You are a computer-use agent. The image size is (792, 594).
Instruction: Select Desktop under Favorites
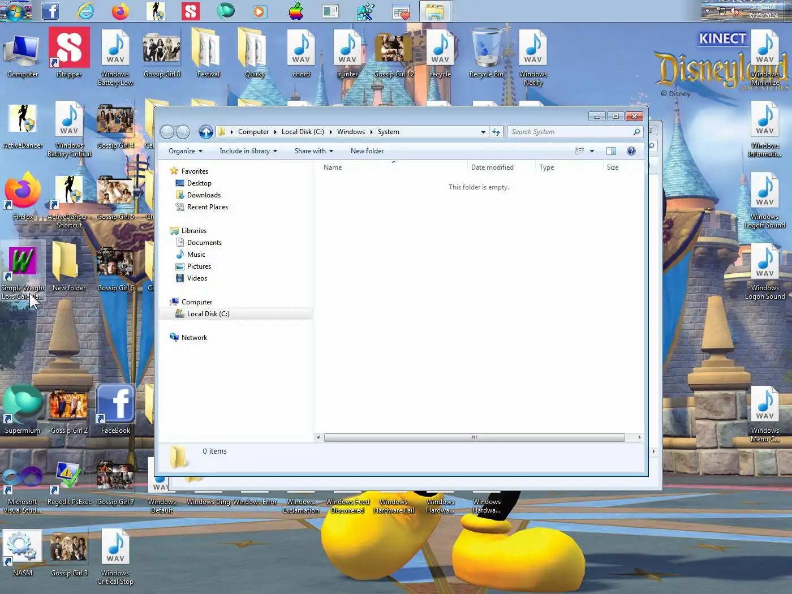pyautogui.click(x=199, y=183)
